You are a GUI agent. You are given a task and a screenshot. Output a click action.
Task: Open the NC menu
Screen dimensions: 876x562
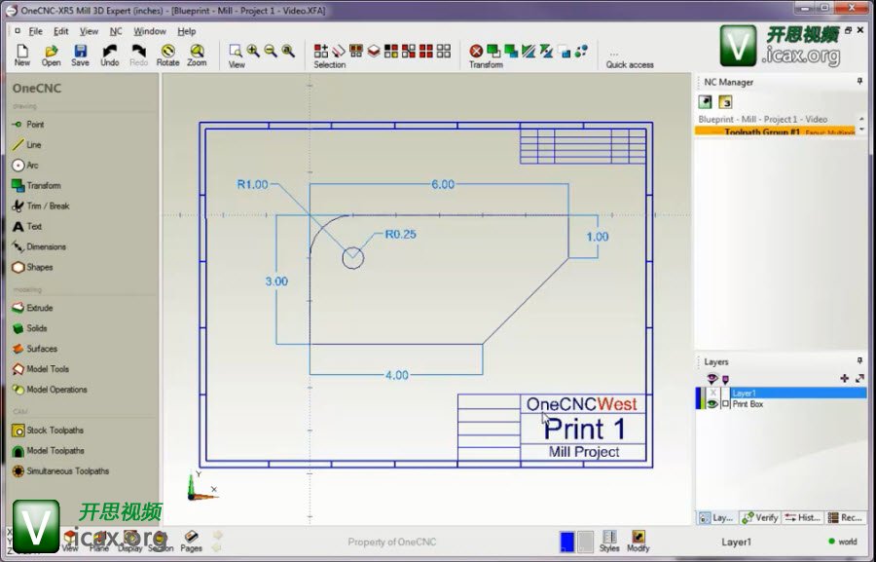coord(116,31)
